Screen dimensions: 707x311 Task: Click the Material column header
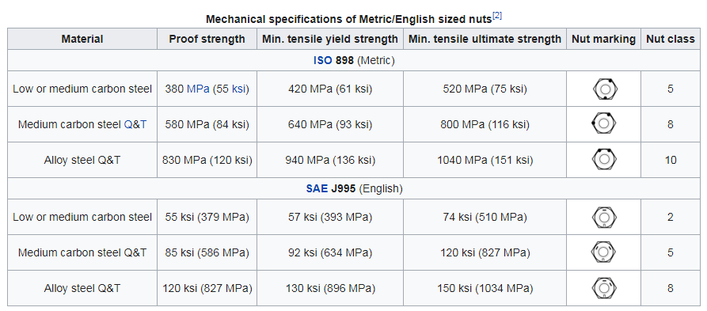[x=82, y=40]
